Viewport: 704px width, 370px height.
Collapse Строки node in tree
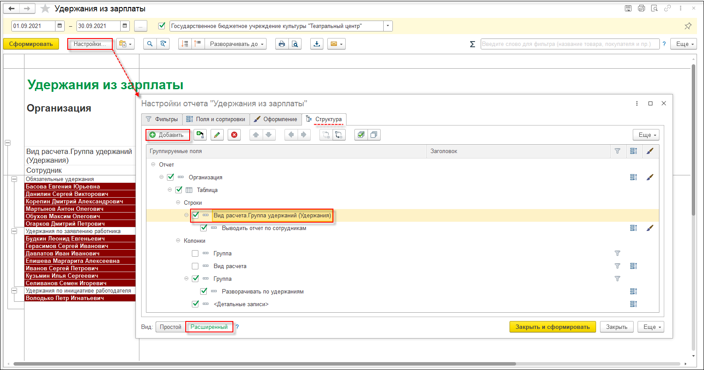click(178, 202)
